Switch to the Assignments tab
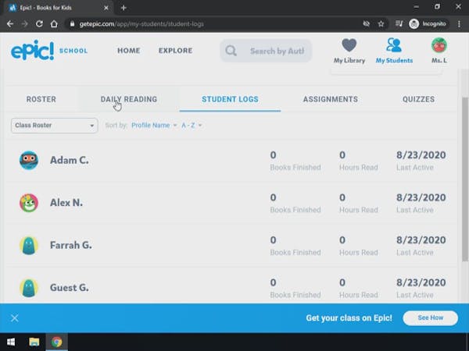The width and height of the screenshot is (469, 351). (x=330, y=99)
